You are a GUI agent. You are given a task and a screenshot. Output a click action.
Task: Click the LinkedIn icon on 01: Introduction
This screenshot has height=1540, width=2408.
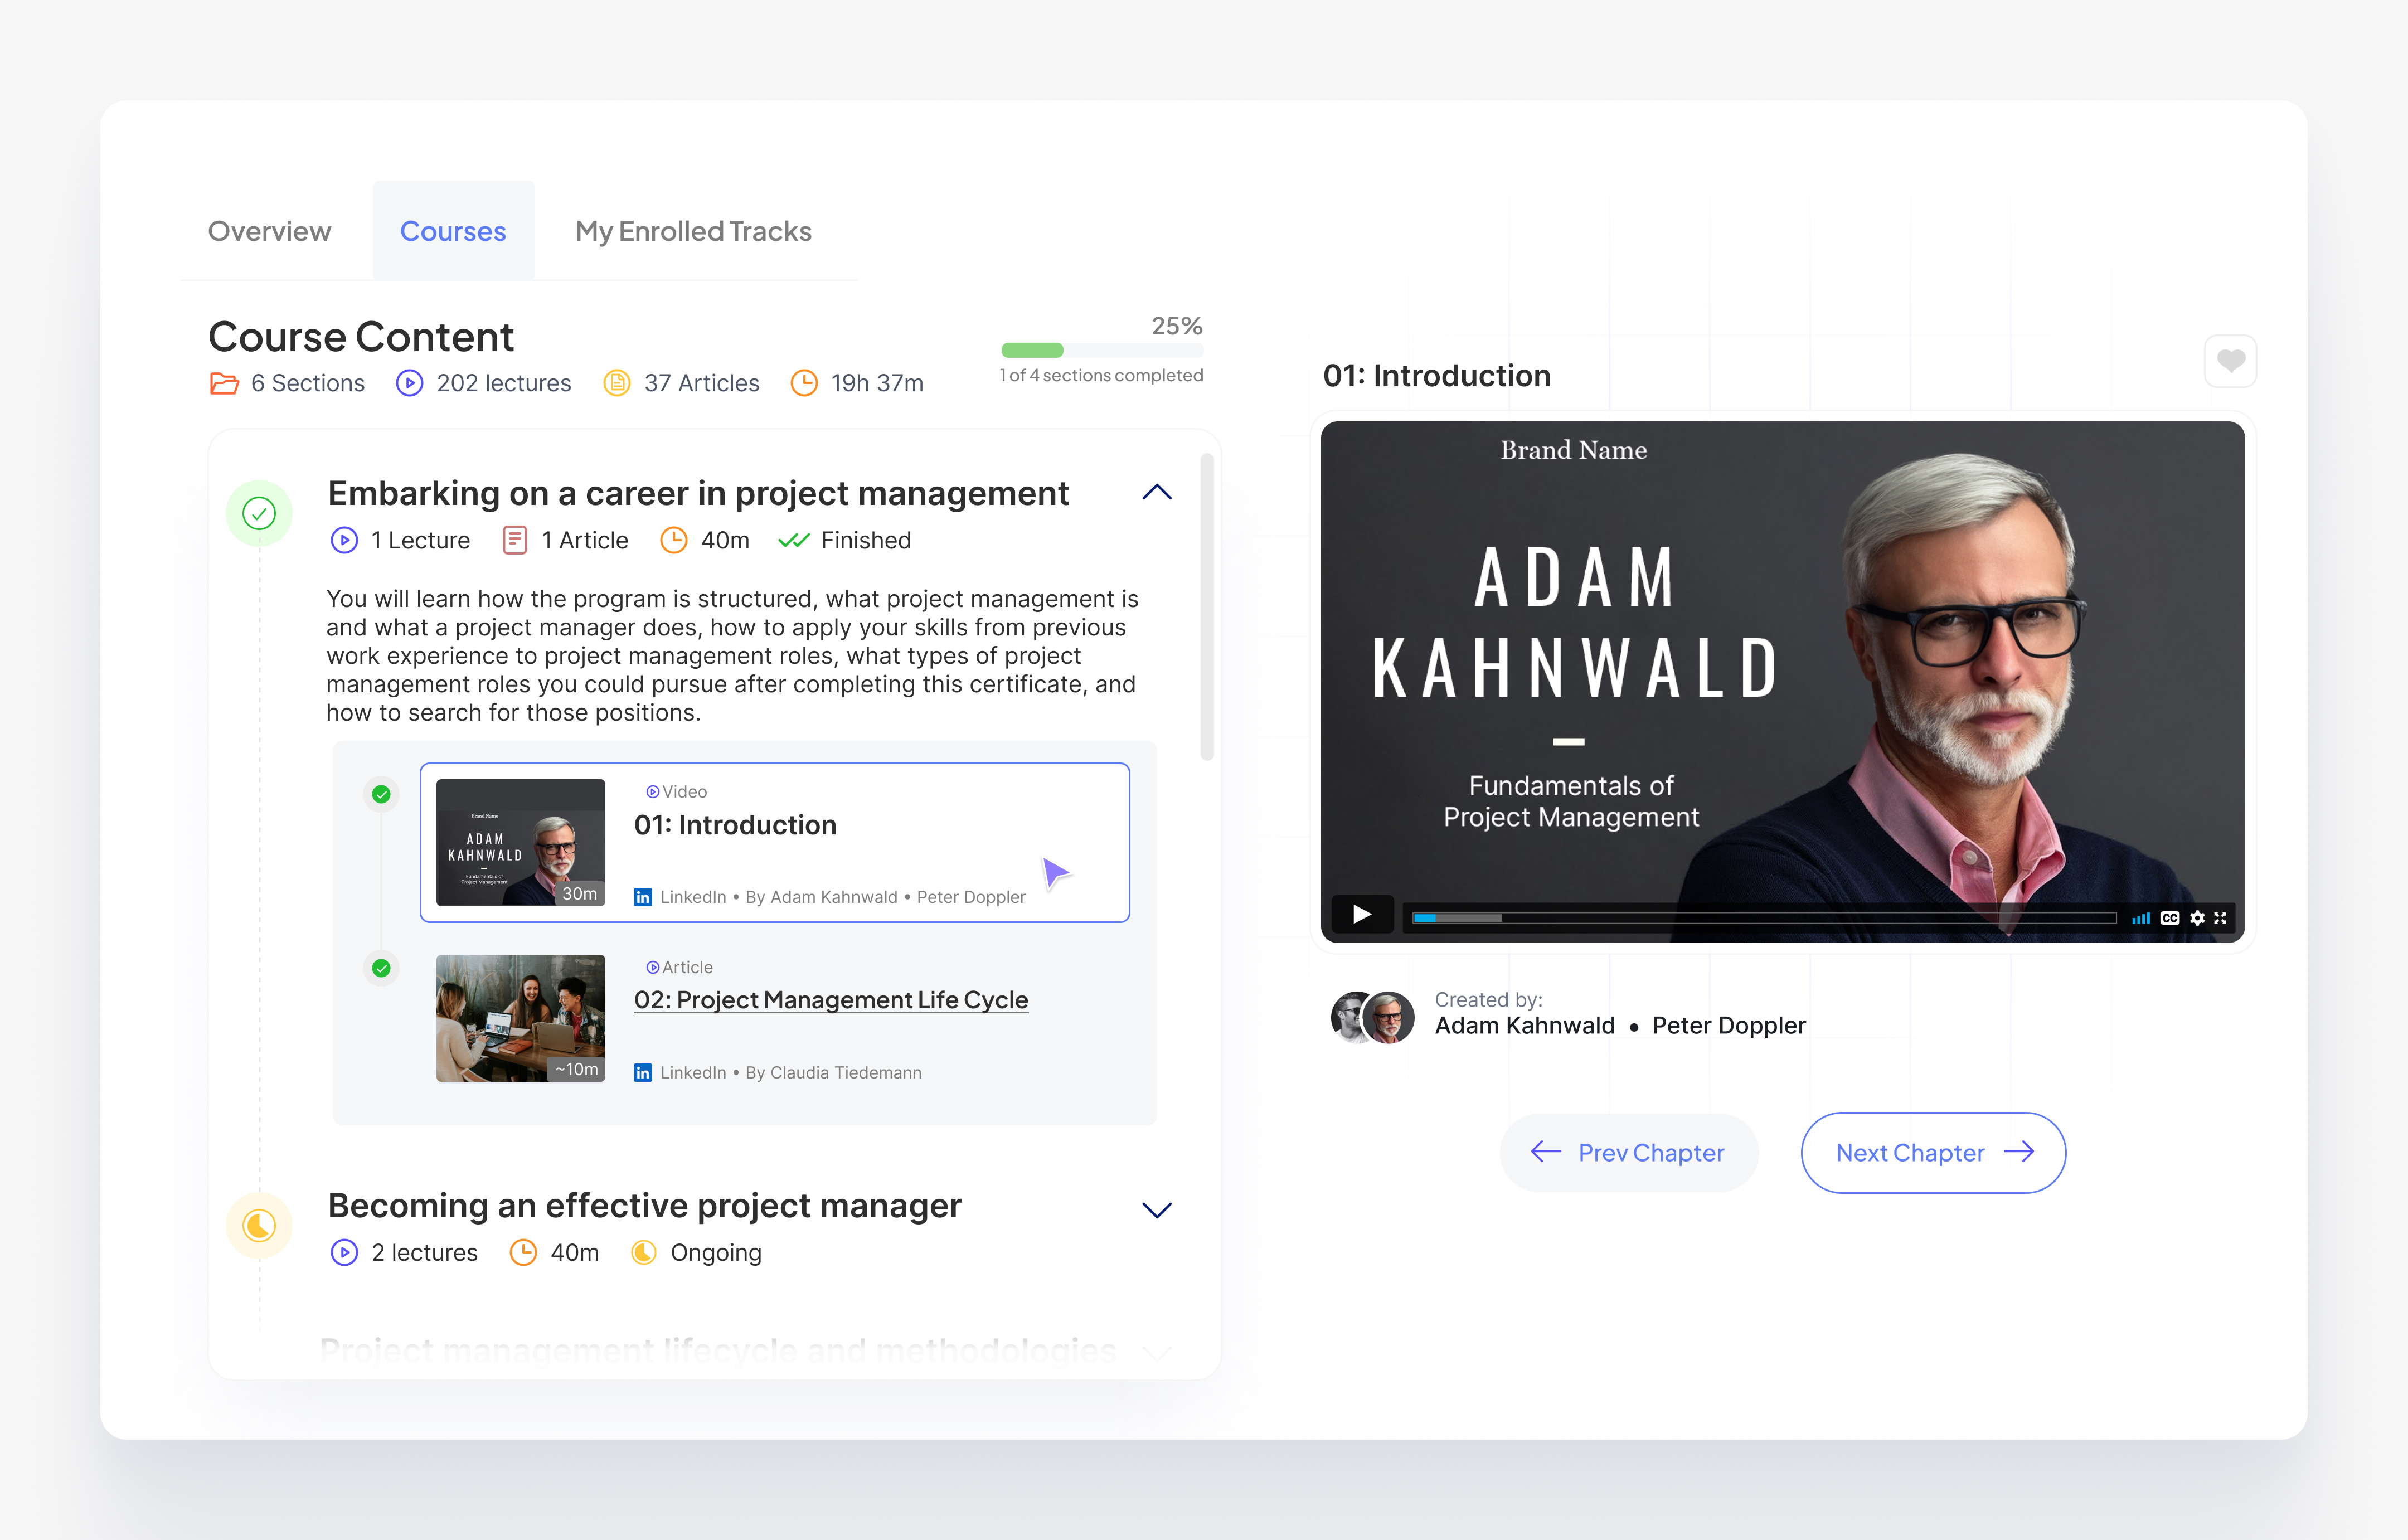tap(643, 897)
